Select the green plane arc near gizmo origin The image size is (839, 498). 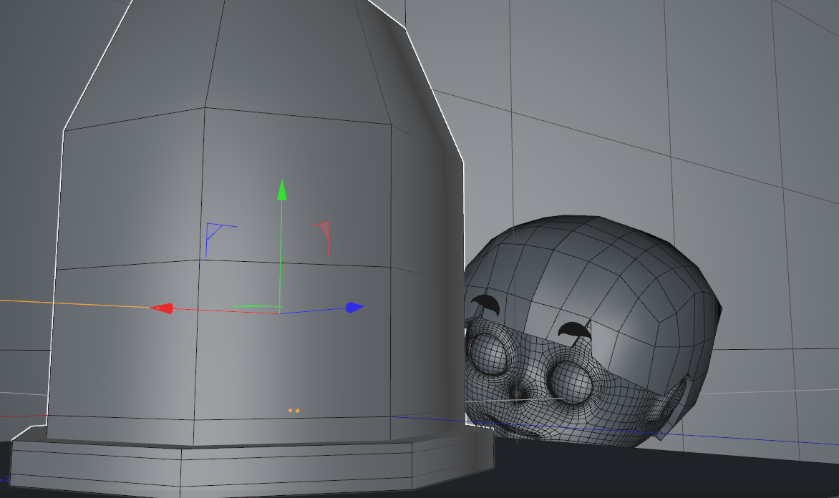click(x=257, y=307)
